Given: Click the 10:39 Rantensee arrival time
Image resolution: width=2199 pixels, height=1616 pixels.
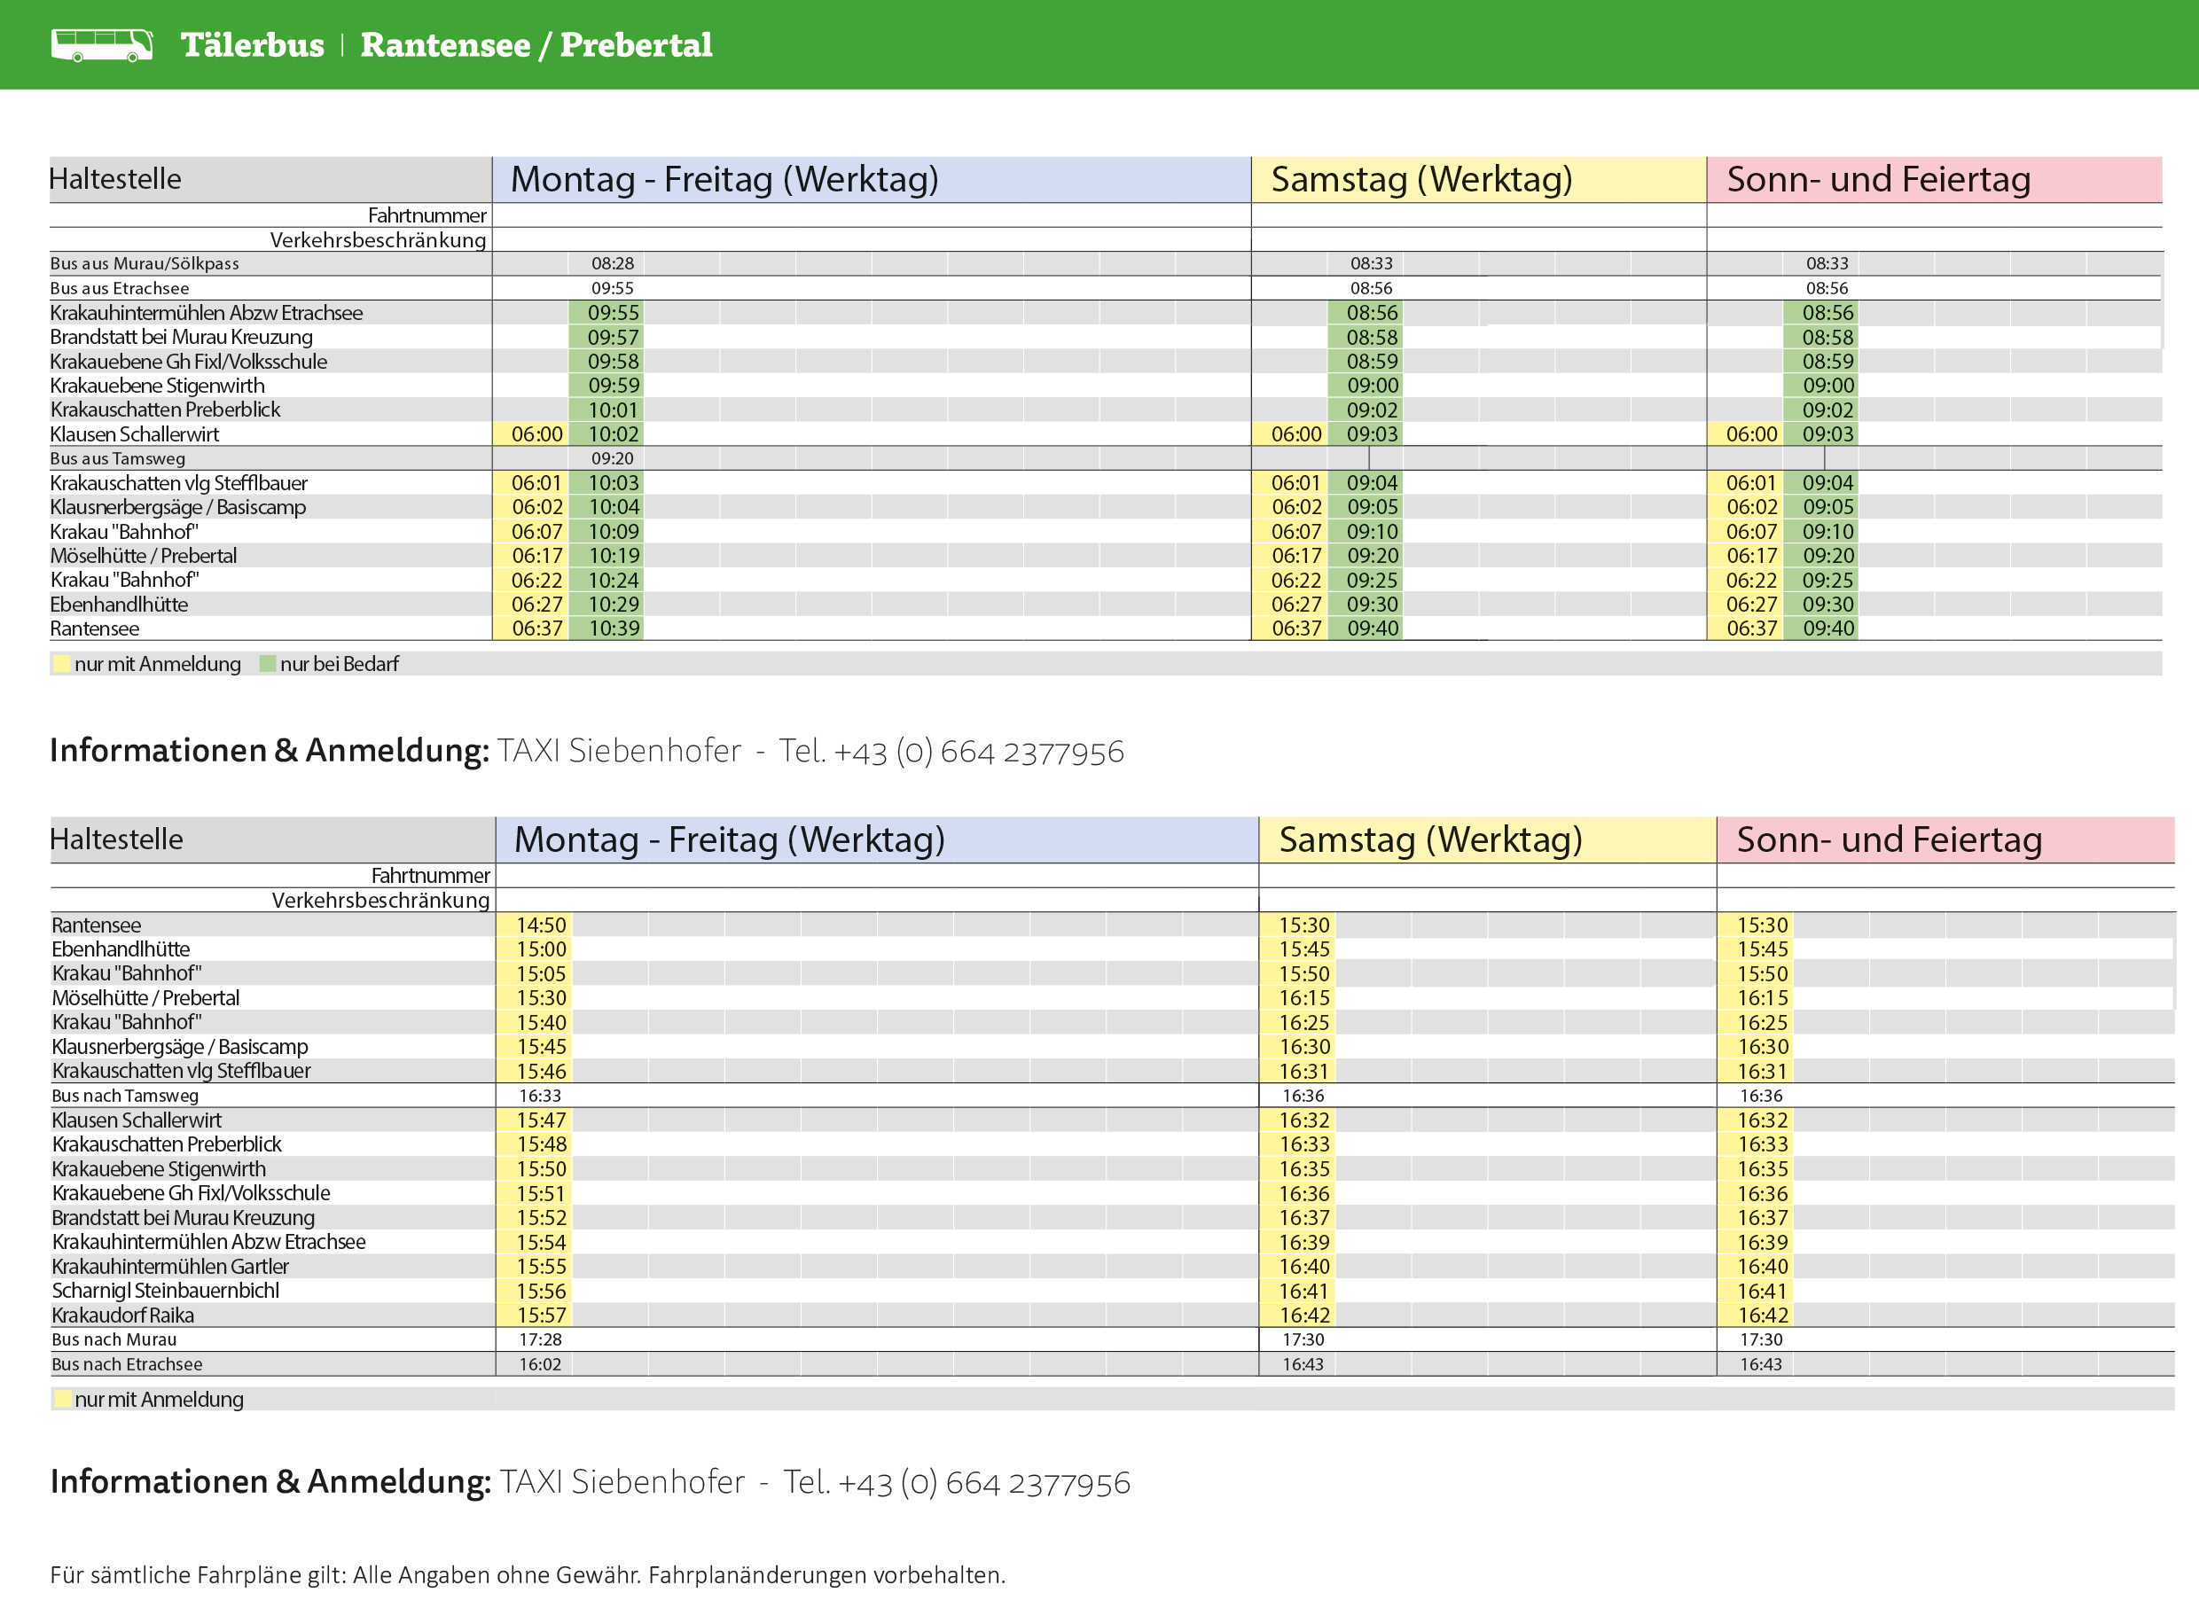Looking at the screenshot, I should click(614, 629).
